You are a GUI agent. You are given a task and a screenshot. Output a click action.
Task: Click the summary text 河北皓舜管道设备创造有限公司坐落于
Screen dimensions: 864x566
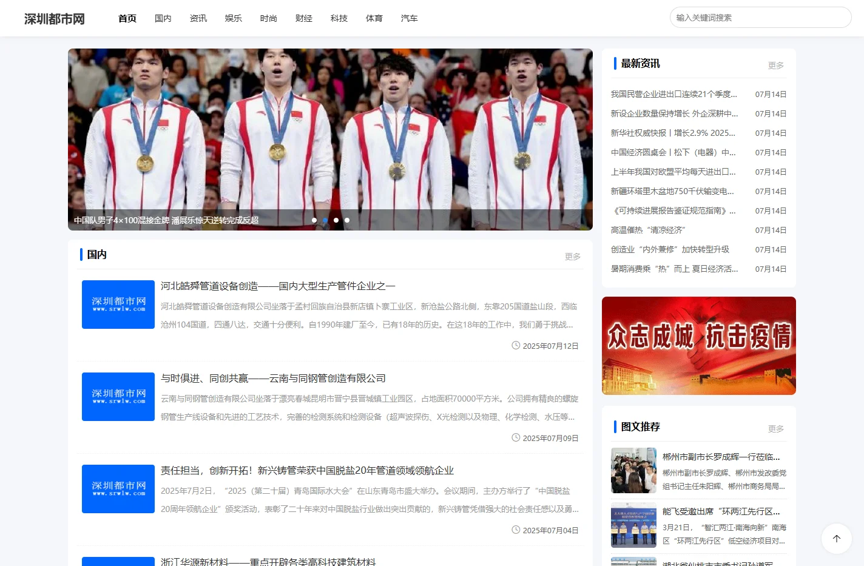[369, 315]
